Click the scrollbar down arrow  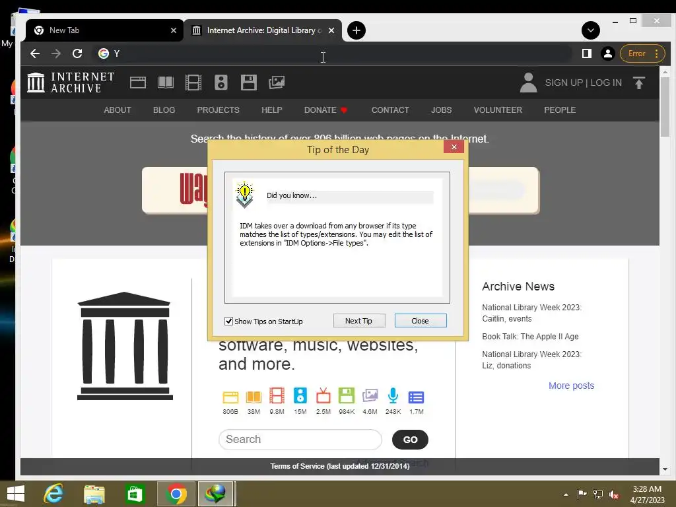tap(665, 469)
